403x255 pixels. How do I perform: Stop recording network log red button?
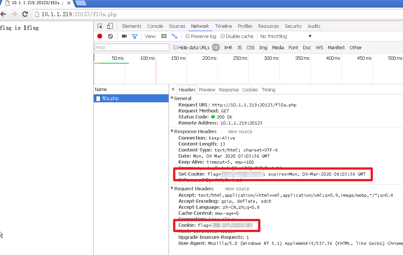[100, 36]
